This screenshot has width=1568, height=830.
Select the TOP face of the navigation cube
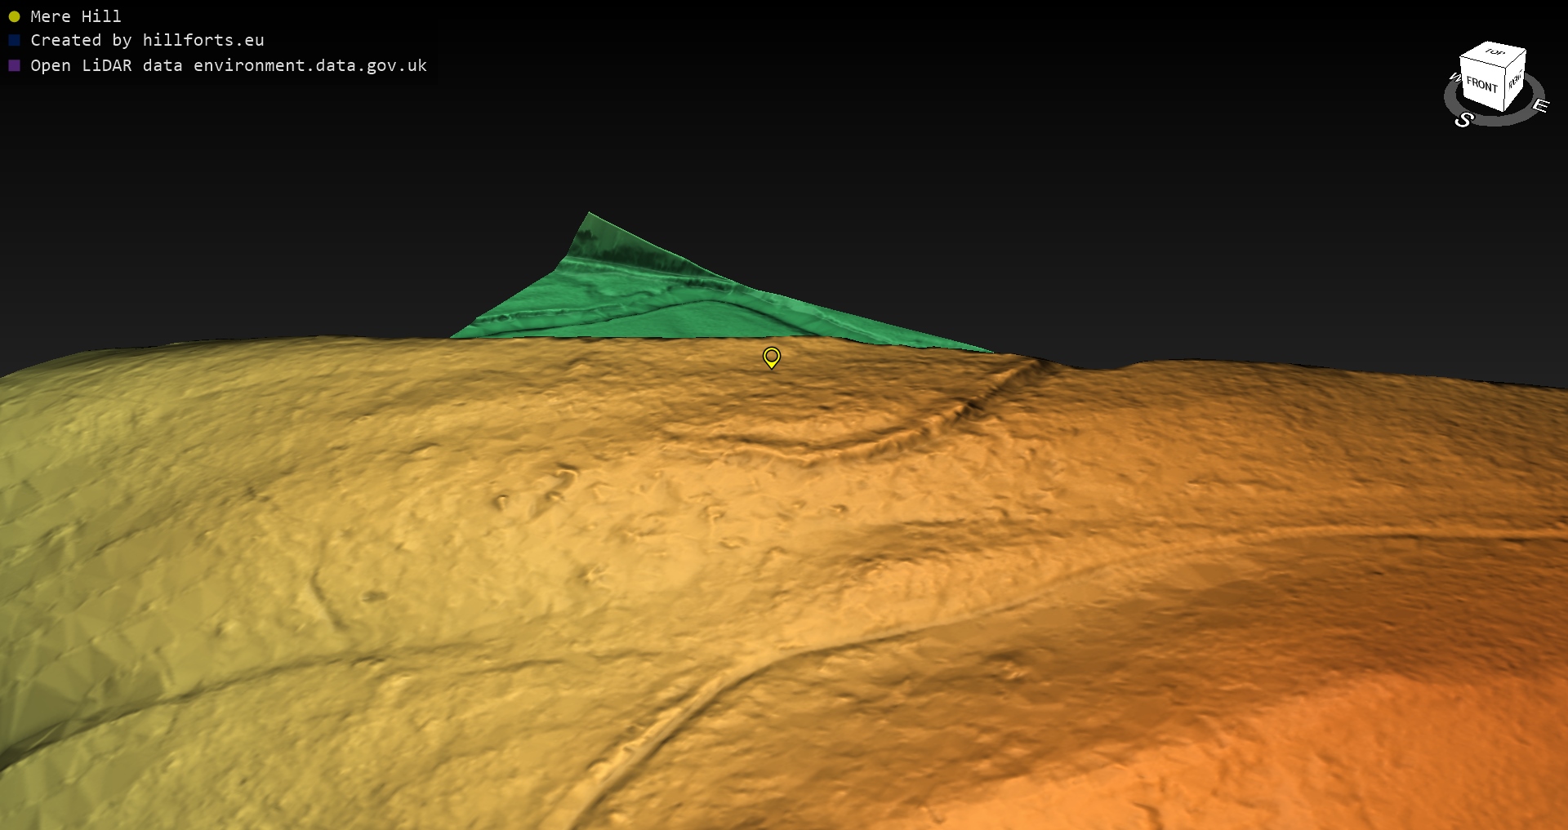[1494, 53]
